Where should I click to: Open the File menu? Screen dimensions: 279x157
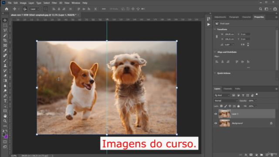coord(10,3)
